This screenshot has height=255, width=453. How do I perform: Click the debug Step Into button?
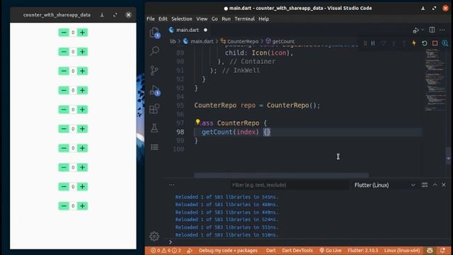[x=394, y=43]
